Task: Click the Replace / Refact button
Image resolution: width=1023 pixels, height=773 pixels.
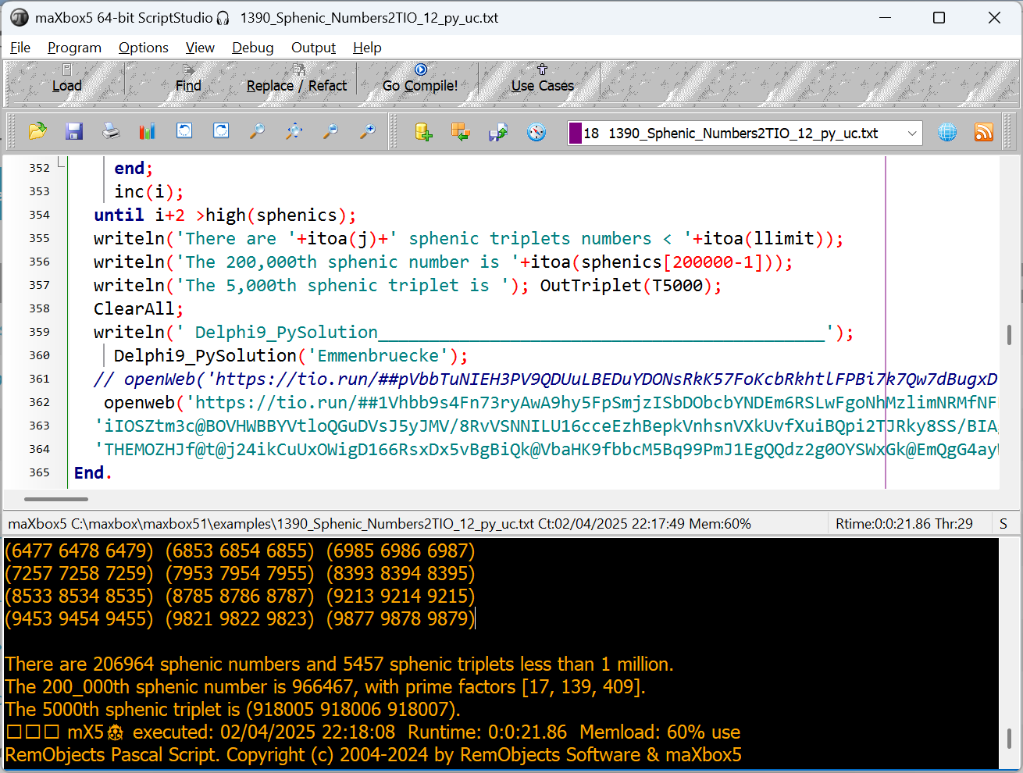Action: 297,79
